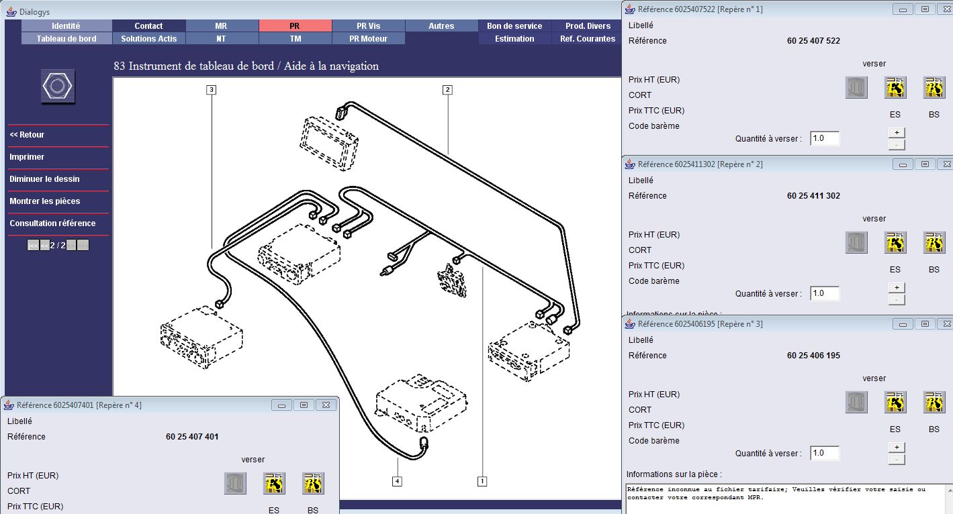
Task: Click BS icon in Repère n° 1 window
Action: click(x=934, y=87)
